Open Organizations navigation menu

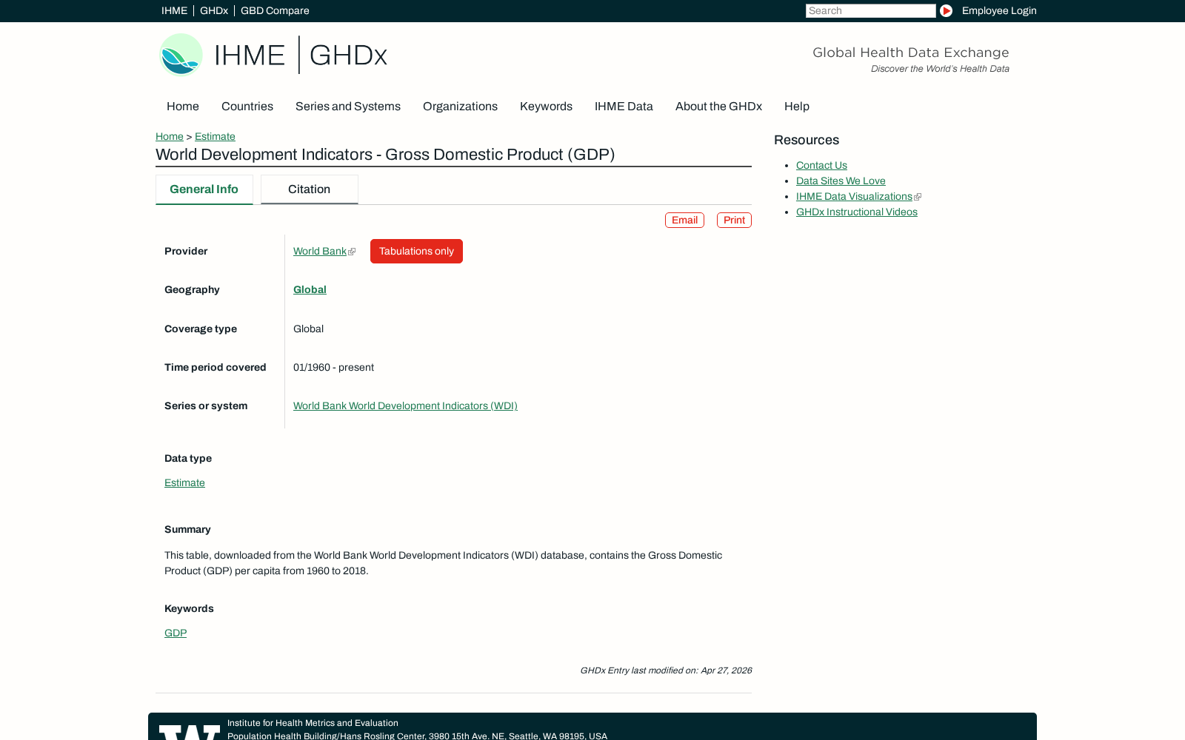460,107
